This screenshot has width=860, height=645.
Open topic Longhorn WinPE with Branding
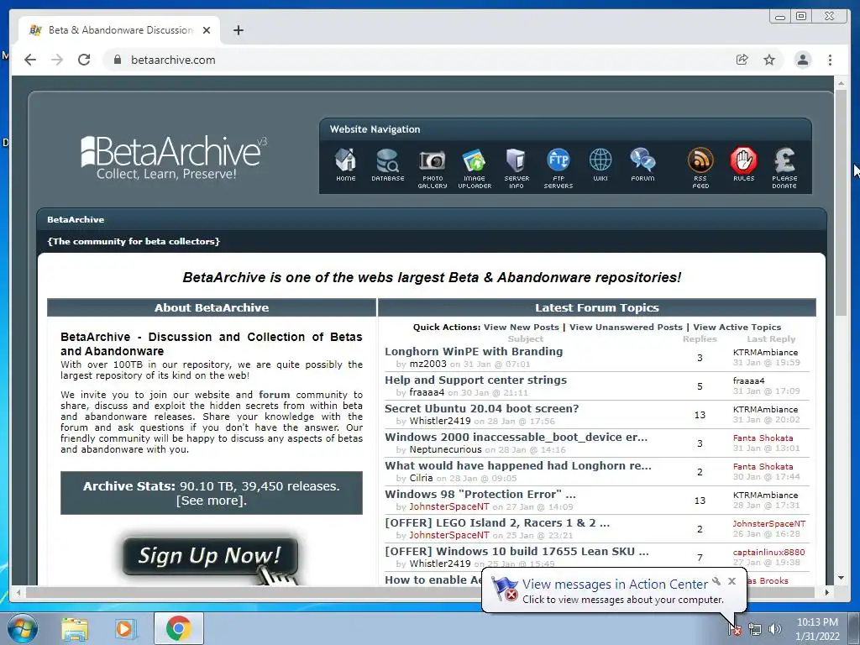coord(474,351)
